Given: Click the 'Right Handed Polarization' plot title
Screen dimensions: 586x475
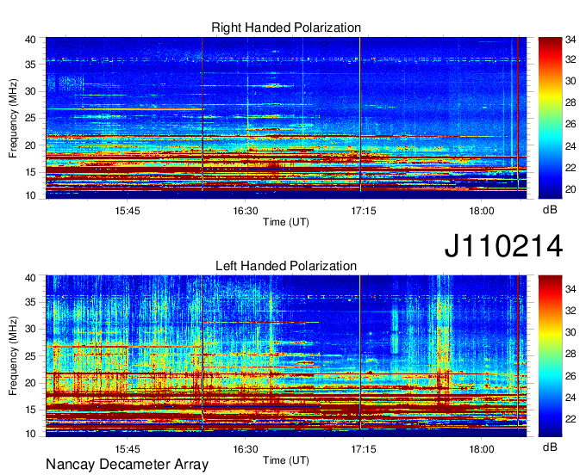Looking at the screenshot, I should coord(286,28).
